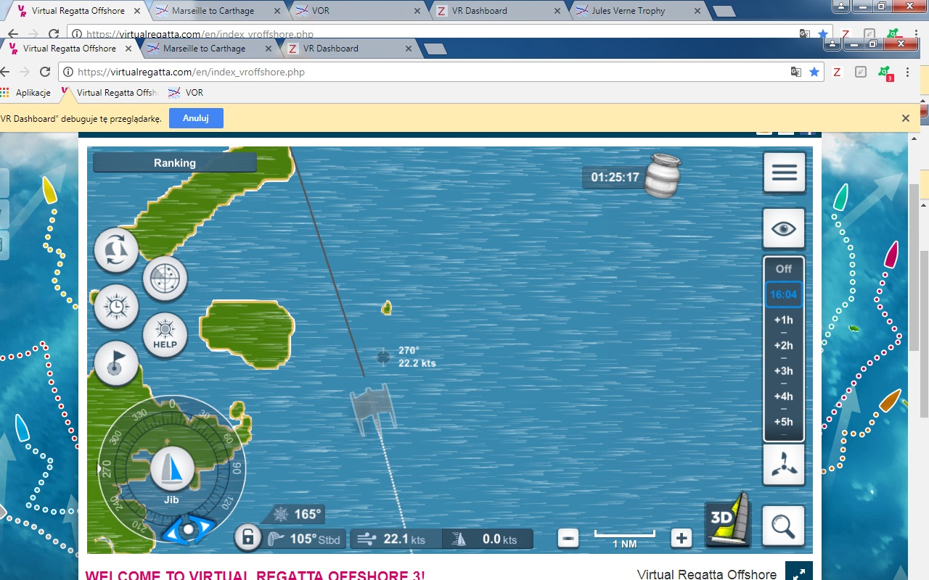Open Aplikacje apps bookmark
929x580 pixels.
tap(26, 93)
